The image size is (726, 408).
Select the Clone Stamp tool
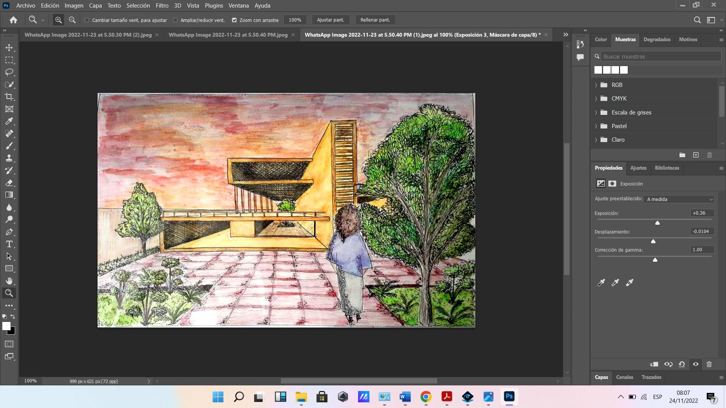[9, 158]
